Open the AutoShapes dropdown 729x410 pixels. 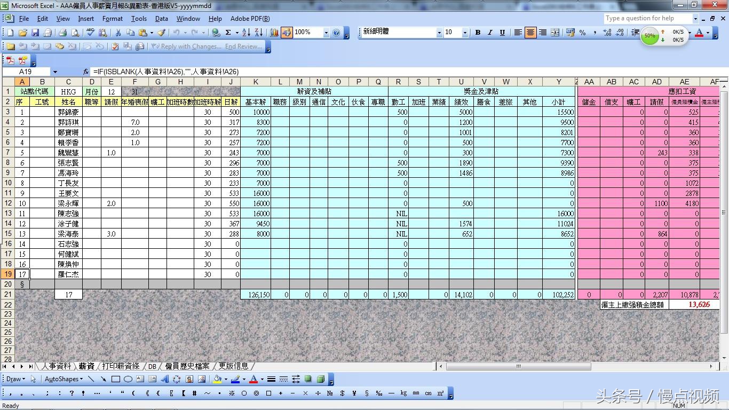point(64,379)
